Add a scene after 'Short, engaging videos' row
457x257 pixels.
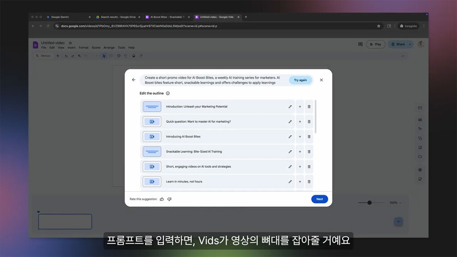point(300,167)
